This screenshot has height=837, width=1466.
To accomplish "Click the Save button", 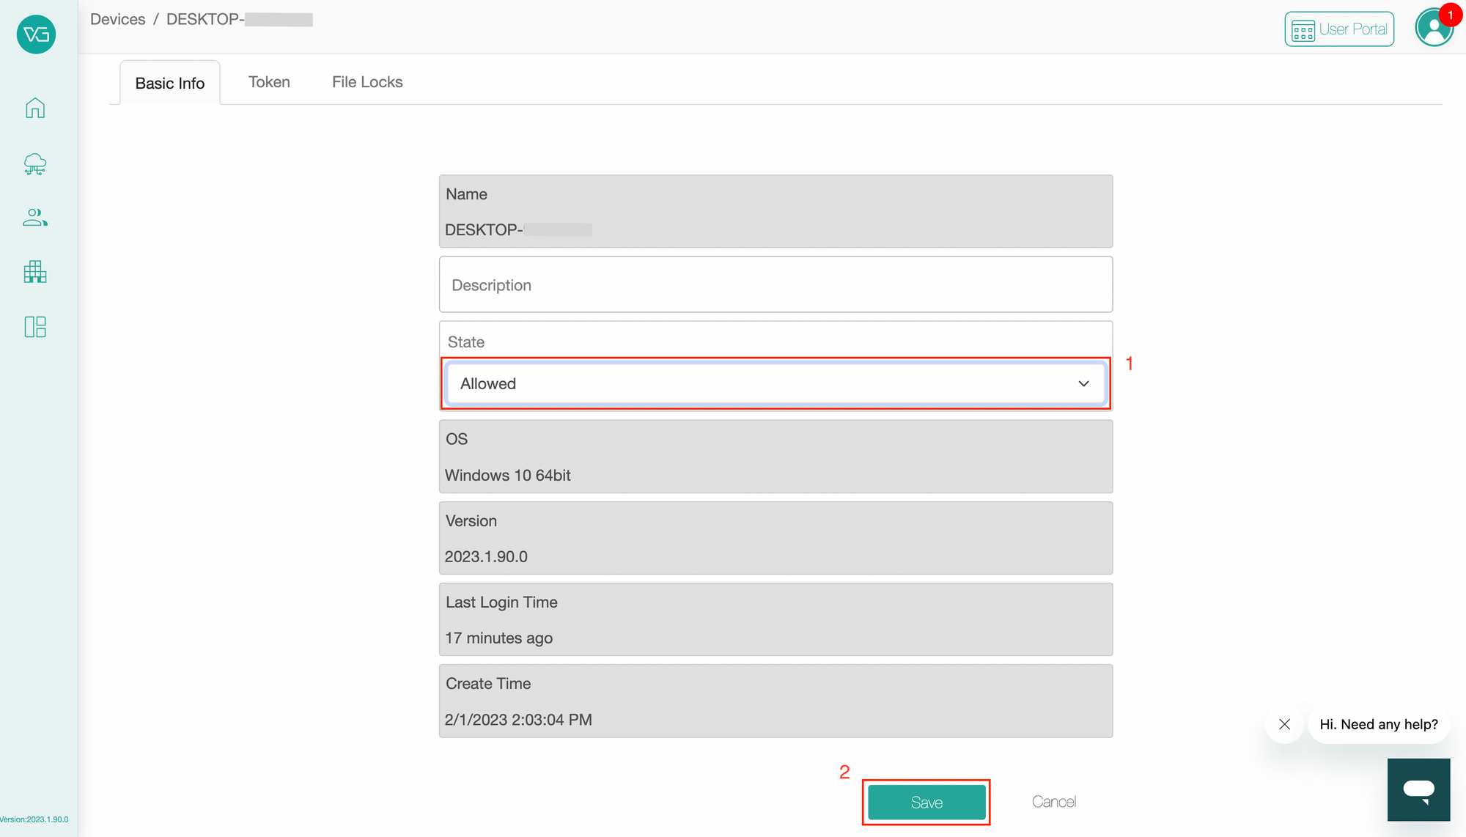I will pyautogui.click(x=927, y=803).
